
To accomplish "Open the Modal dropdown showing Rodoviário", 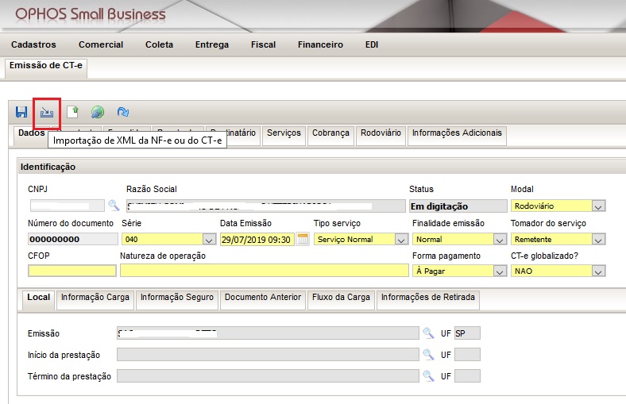I will 558,206.
